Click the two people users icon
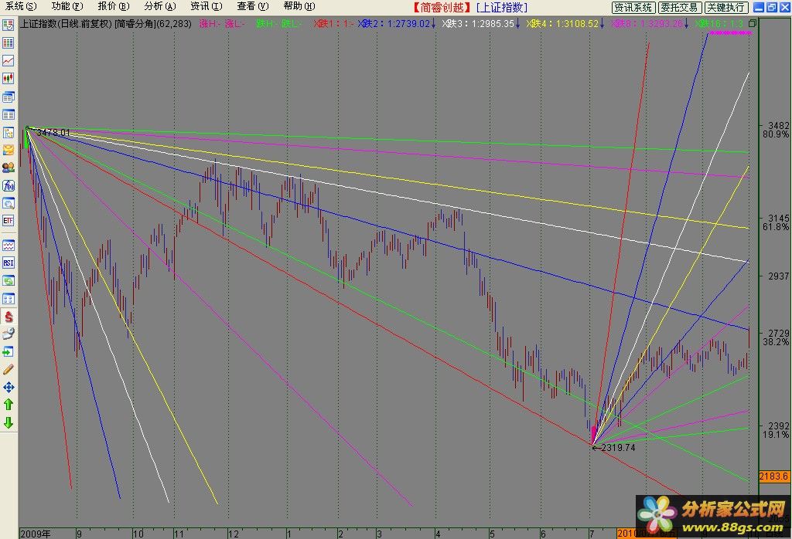Image resolution: width=792 pixels, height=539 pixels. [8, 168]
